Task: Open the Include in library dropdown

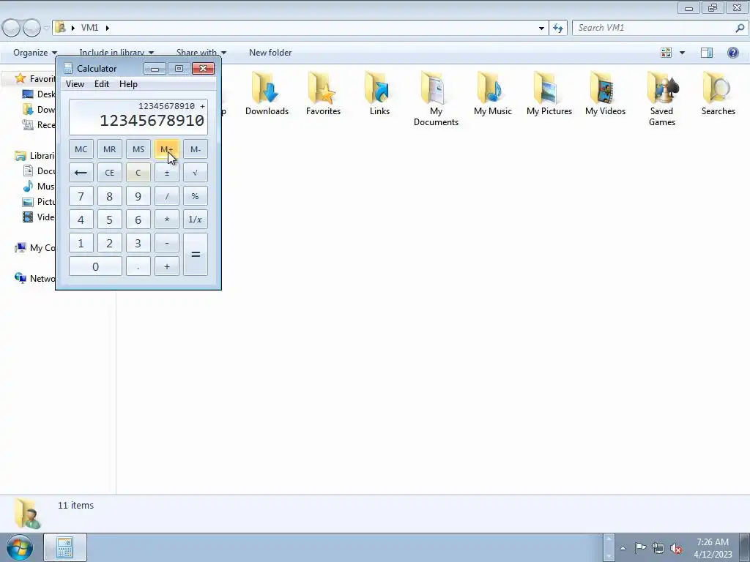Action: [x=116, y=53]
